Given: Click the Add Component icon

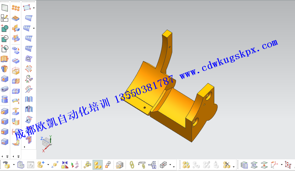Looking at the screenshot, I should [x=41, y=165].
